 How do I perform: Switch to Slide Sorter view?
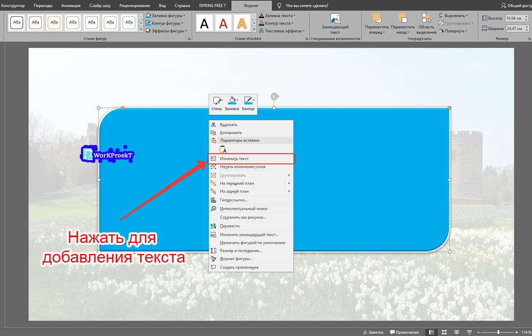pyautogui.click(x=444, y=332)
